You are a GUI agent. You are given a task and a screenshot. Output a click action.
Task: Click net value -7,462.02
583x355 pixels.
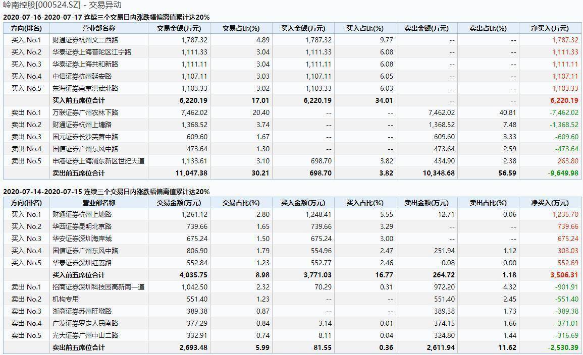[x=564, y=112]
